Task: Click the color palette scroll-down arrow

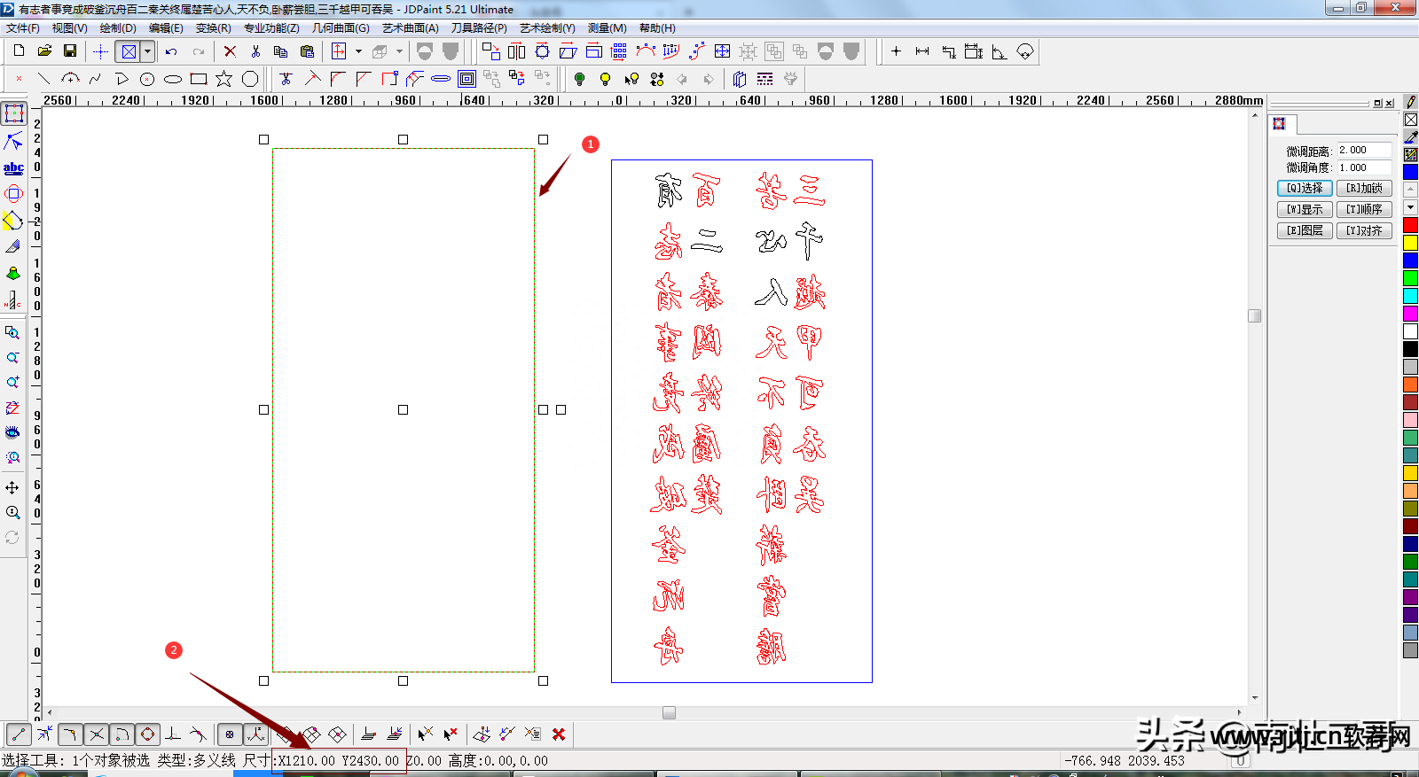Action: coord(1410,207)
